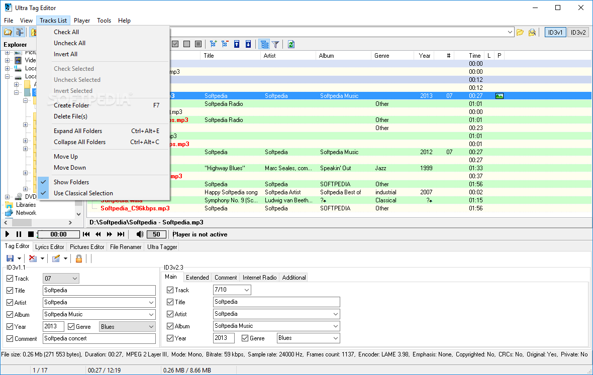Uncheck the ID3v1 Album checkbox
593x375 pixels.
coord(10,315)
